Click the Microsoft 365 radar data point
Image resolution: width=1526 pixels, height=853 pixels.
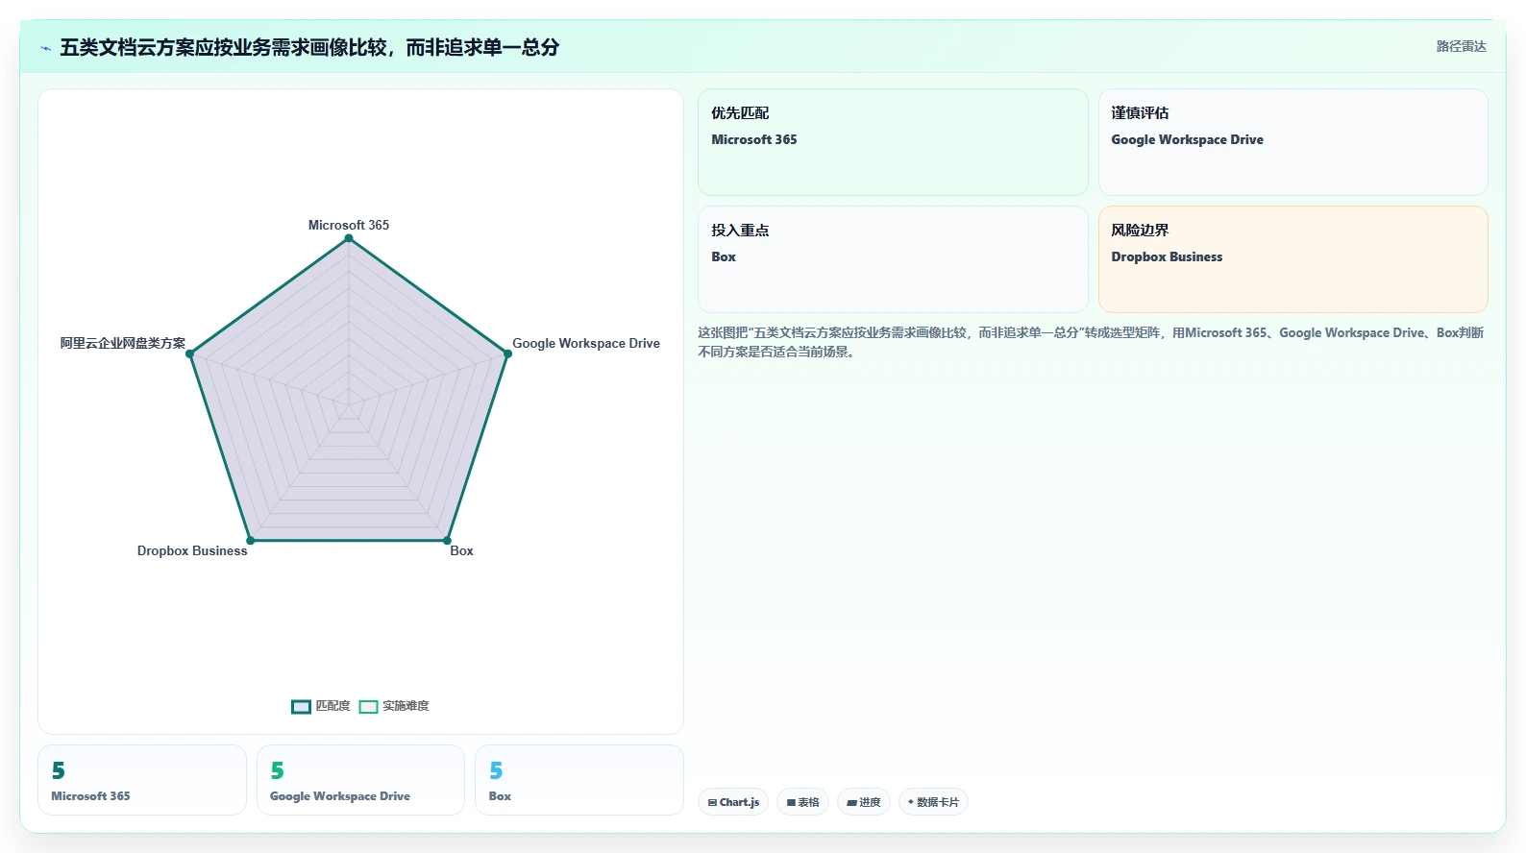[x=349, y=238]
